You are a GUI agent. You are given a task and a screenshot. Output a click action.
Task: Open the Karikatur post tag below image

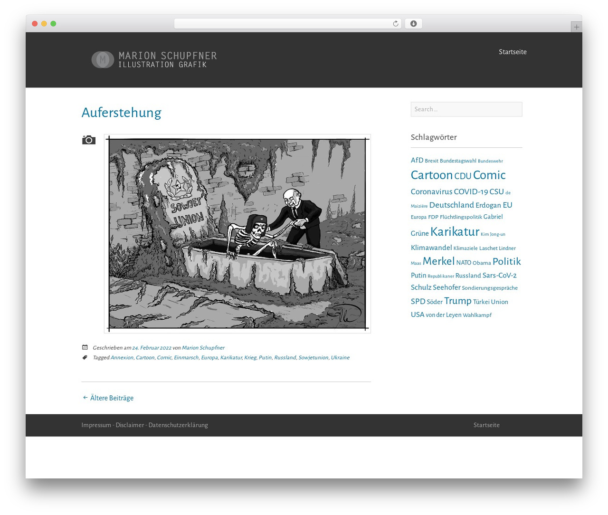click(x=231, y=358)
